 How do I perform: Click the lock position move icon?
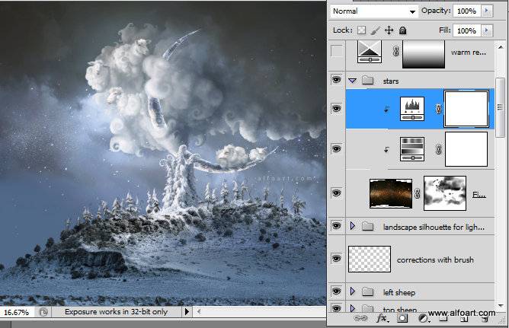389,30
